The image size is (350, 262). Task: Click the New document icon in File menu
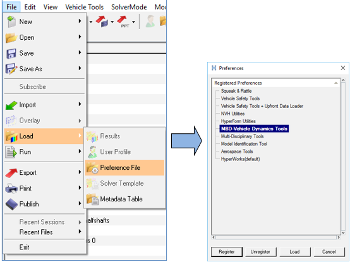(11, 21)
